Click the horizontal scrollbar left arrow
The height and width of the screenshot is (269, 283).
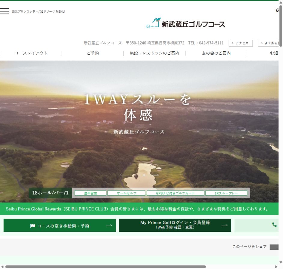(2, 267)
